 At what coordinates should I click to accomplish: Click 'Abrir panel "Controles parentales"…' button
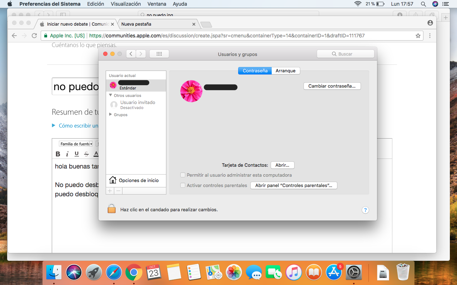tap(294, 186)
